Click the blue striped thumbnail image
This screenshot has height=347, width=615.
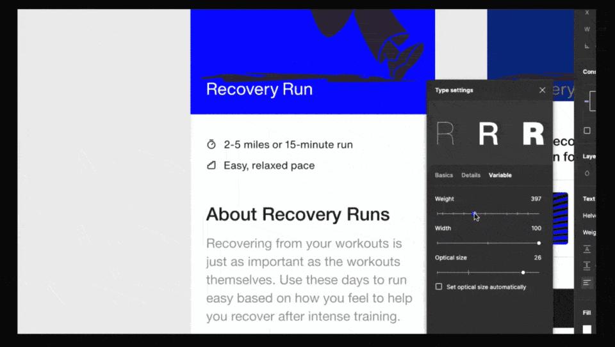pos(560,219)
